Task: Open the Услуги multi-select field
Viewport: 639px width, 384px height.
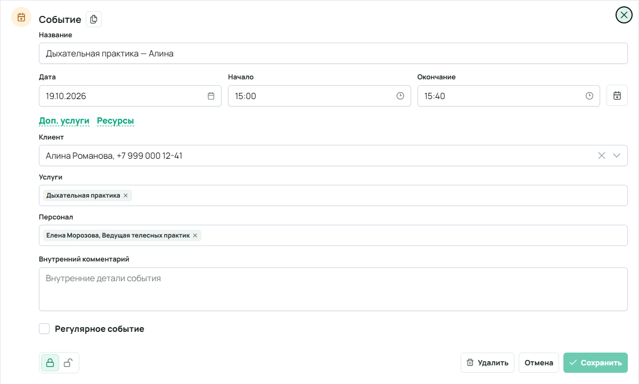Action: coord(333,195)
